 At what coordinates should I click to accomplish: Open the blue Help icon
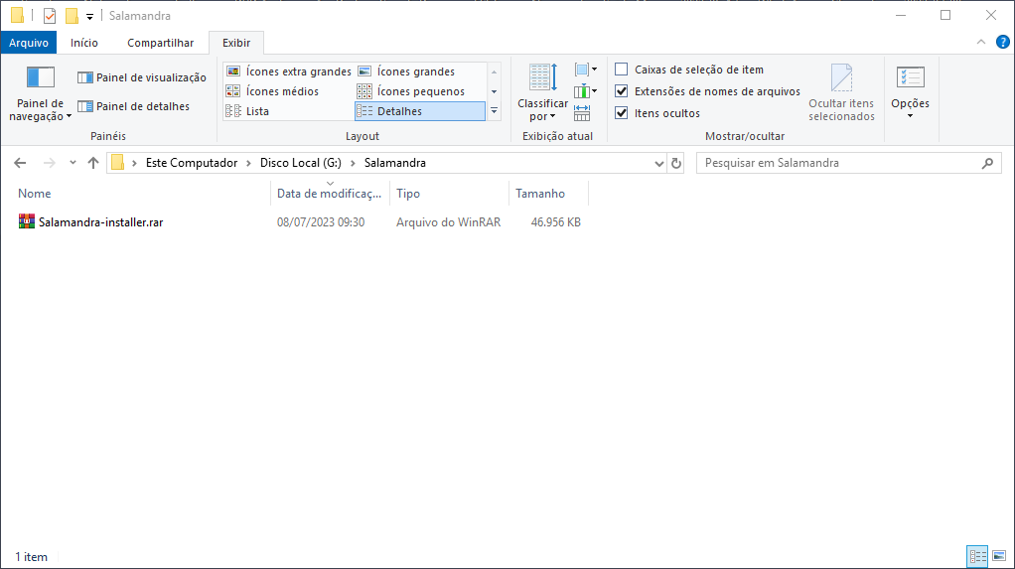1003,42
